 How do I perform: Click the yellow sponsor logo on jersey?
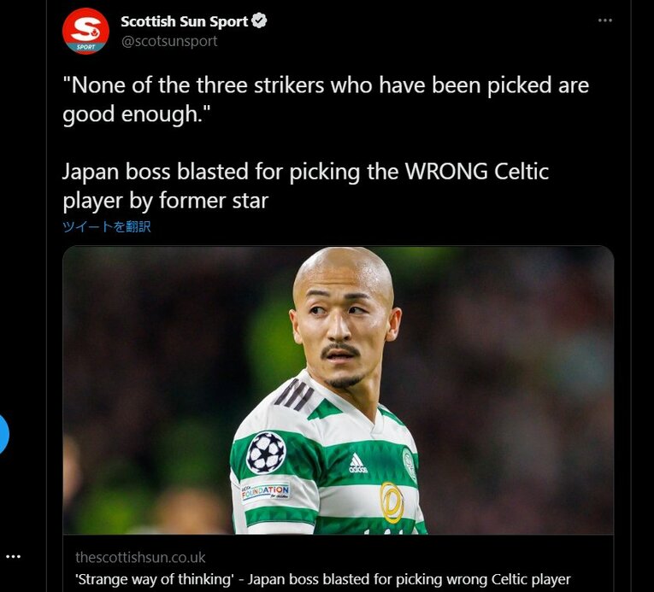pyautogui.click(x=392, y=502)
